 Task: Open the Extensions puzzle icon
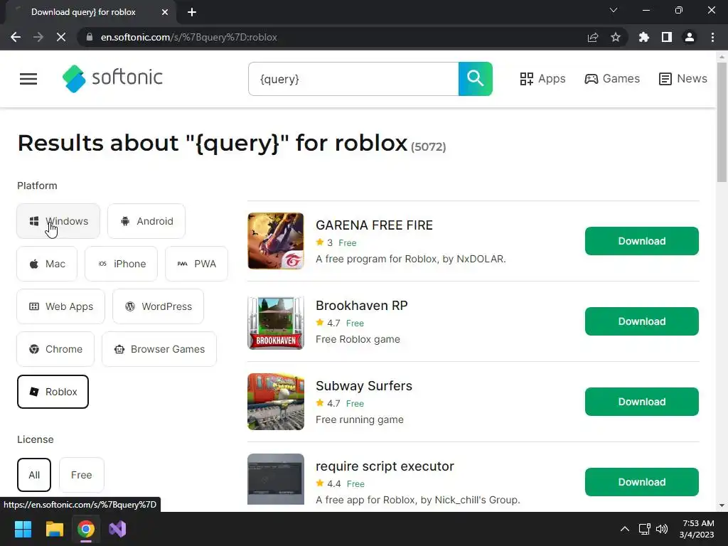coord(644,37)
